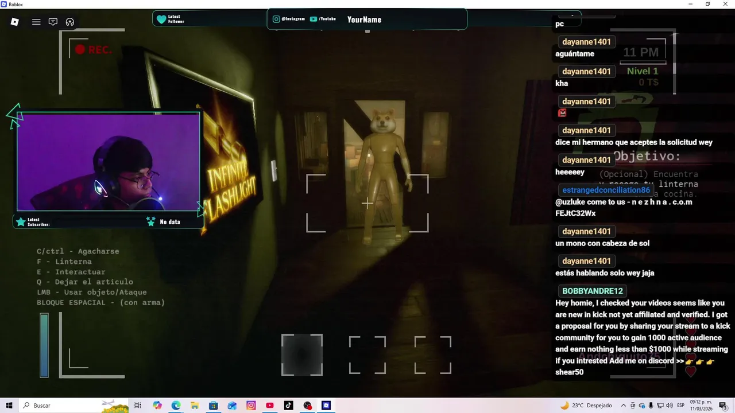The width and height of the screenshot is (735, 413).
Task: Open the clock showing 09:12 p. m.
Action: coord(700,406)
